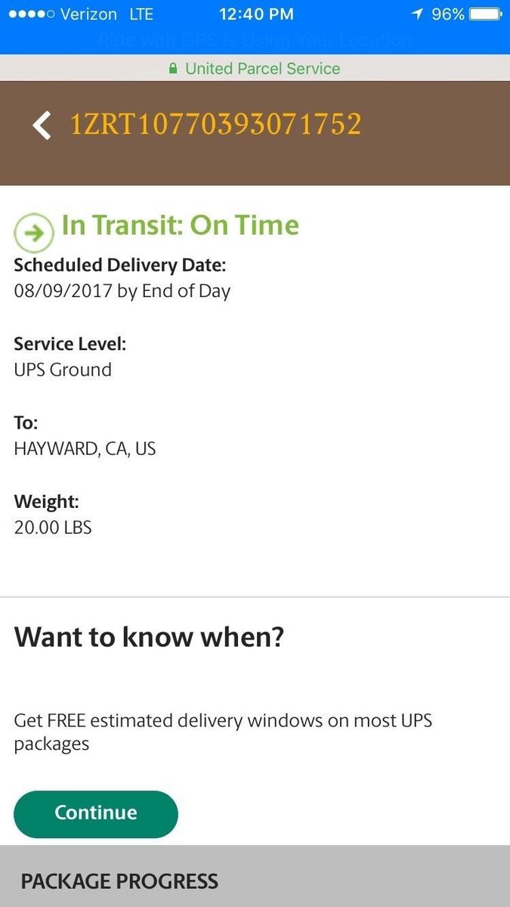Tap the location services arrow in status bar
Screen dimensions: 510x907
(417, 14)
